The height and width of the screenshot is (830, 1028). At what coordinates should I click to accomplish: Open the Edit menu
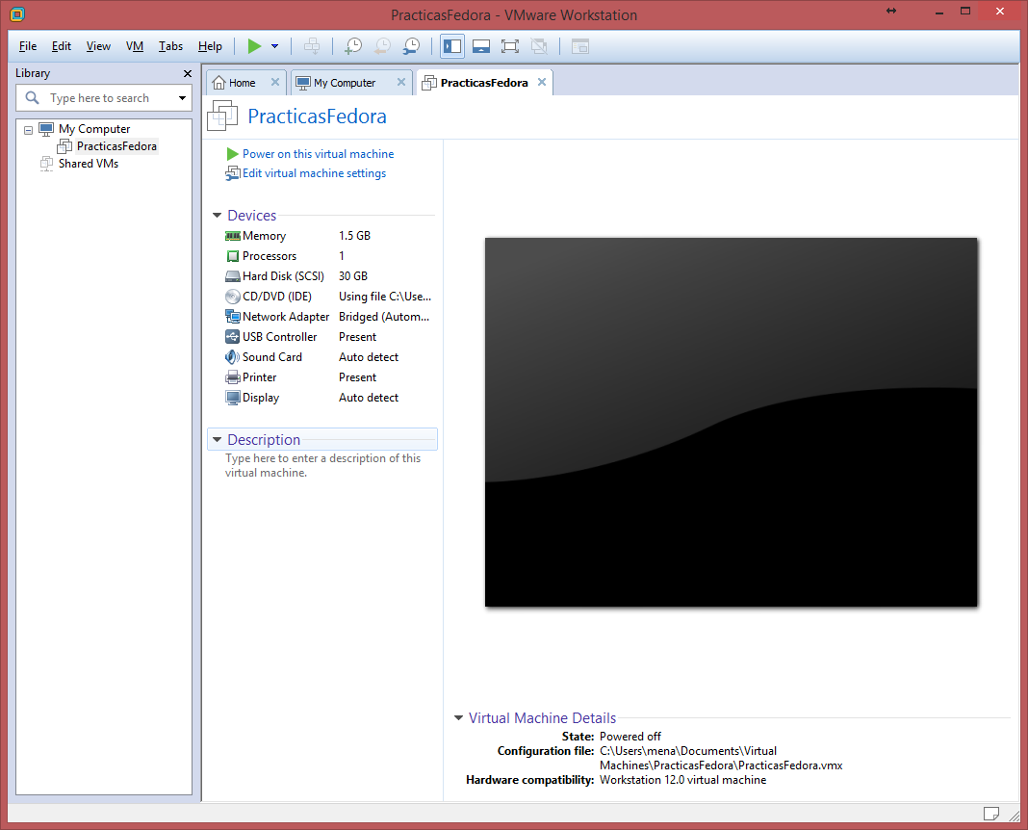62,46
